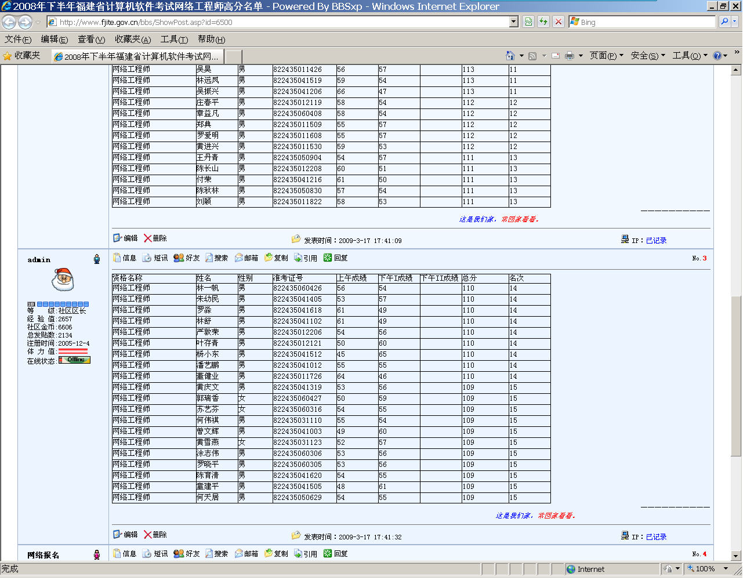Click 短讯 in post No. 3 toolbar
The height and width of the screenshot is (580, 747).
(x=155, y=258)
